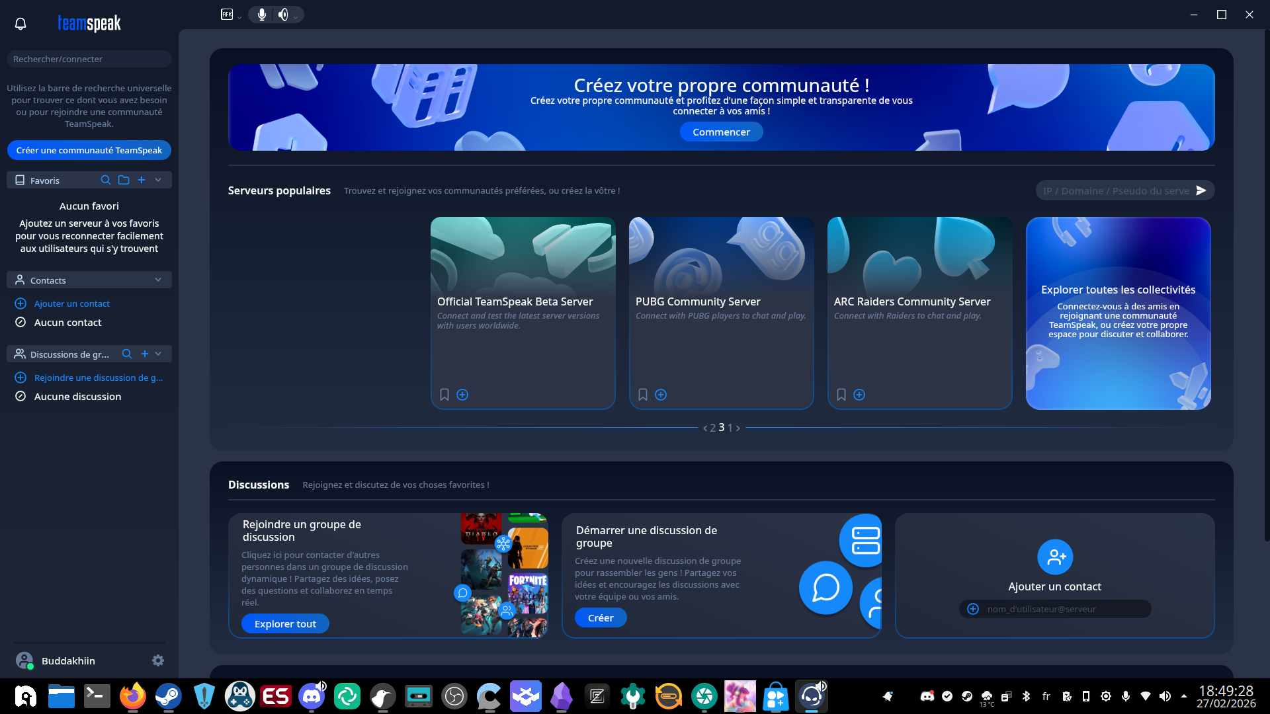Toggle AFK status icon

[x=227, y=15]
